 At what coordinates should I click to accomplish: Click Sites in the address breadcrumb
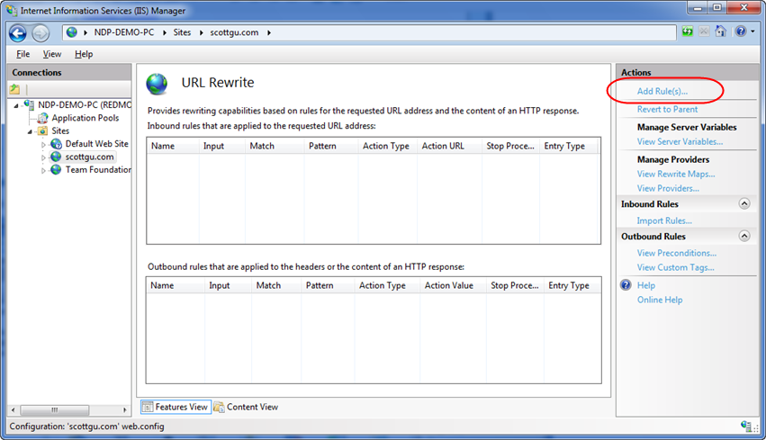coord(182,32)
